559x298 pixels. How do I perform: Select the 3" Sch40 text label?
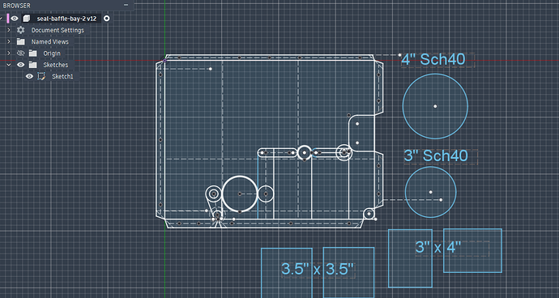click(436, 155)
